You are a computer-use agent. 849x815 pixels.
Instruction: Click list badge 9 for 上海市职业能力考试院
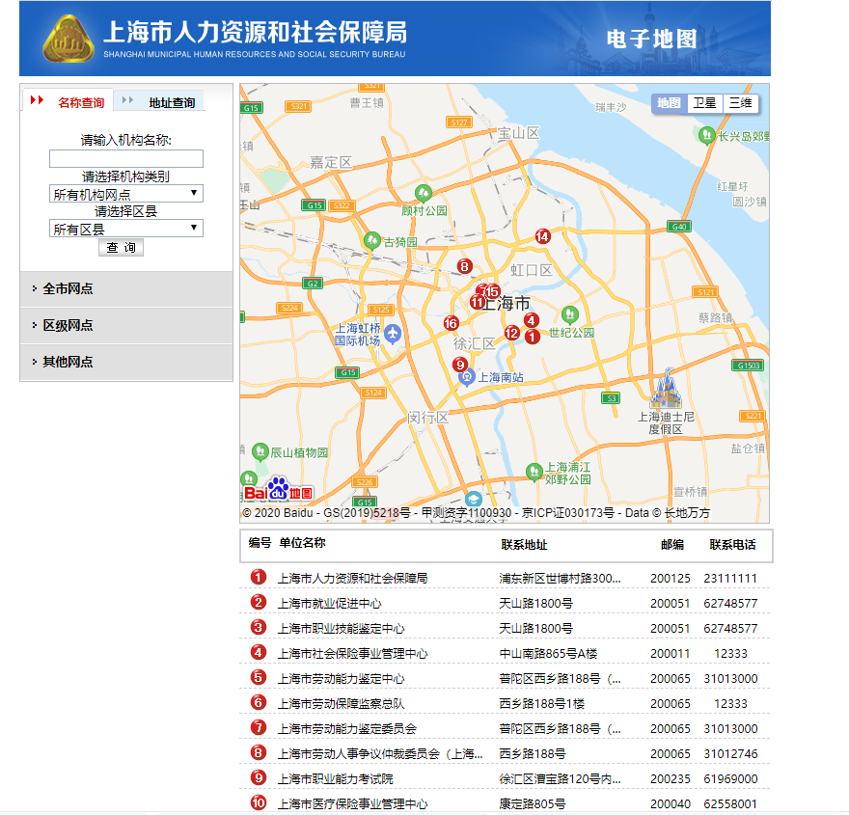pyautogui.click(x=259, y=777)
